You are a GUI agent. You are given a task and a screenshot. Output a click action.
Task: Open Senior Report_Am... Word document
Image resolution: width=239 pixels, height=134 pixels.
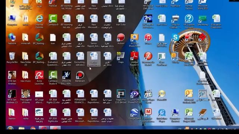pyautogui.click(x=94, y=40)
